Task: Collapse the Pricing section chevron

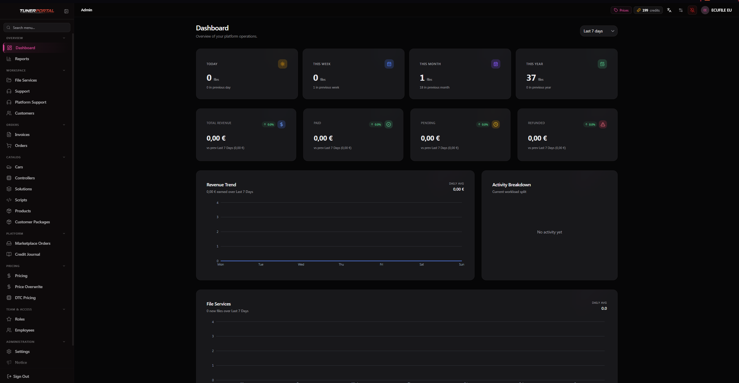Action: point(64,266)
